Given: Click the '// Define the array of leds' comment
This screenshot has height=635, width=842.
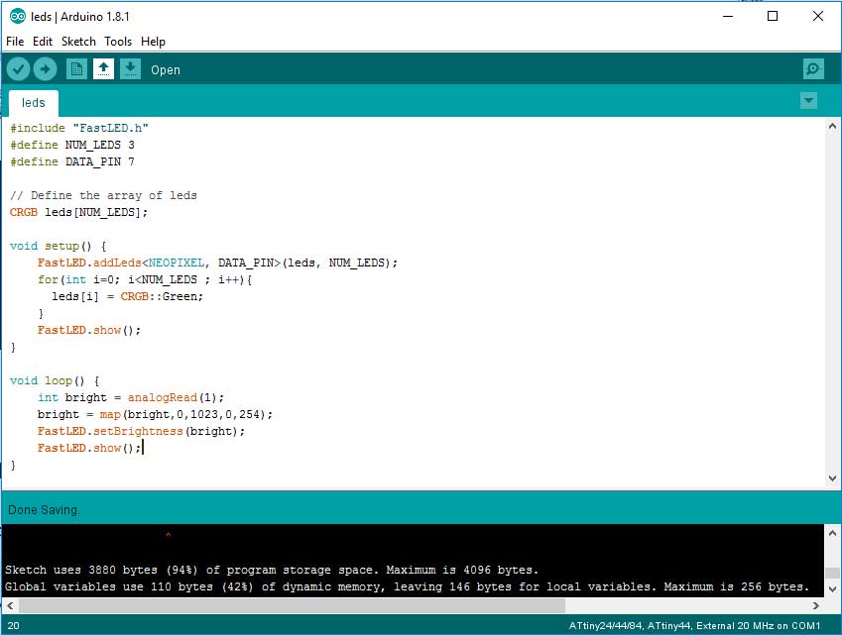Looking at the screenshot, I should pyautogui.click(x=104, y=195).
